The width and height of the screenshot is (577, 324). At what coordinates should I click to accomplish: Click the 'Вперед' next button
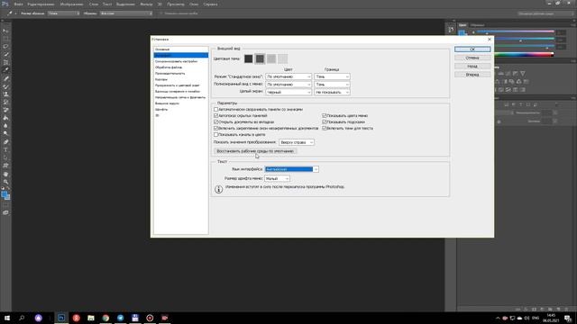click(472, 75)
